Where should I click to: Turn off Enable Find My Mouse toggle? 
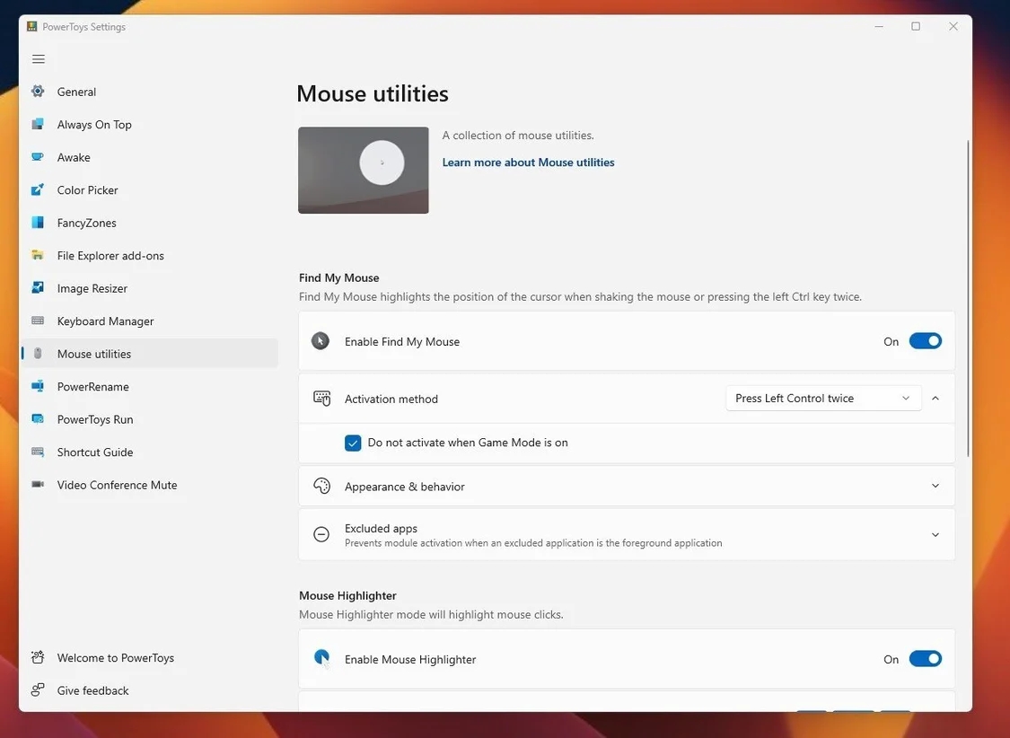(x=925, y=341)
